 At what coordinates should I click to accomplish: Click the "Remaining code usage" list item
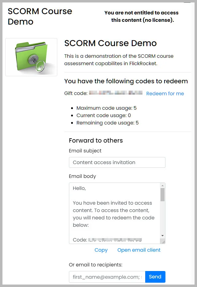[x=108, y=123]
